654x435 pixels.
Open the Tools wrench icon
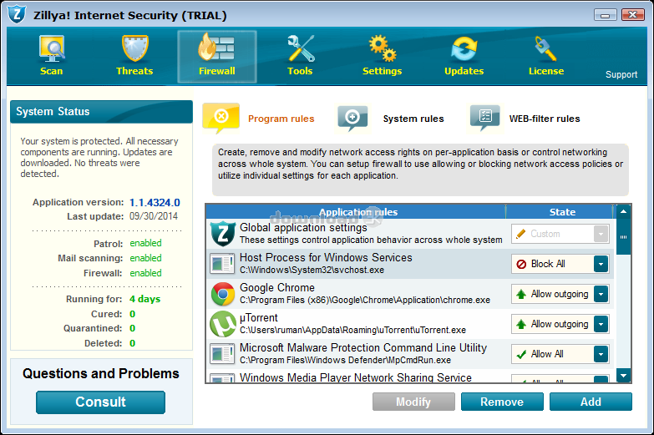click(301, 48)
